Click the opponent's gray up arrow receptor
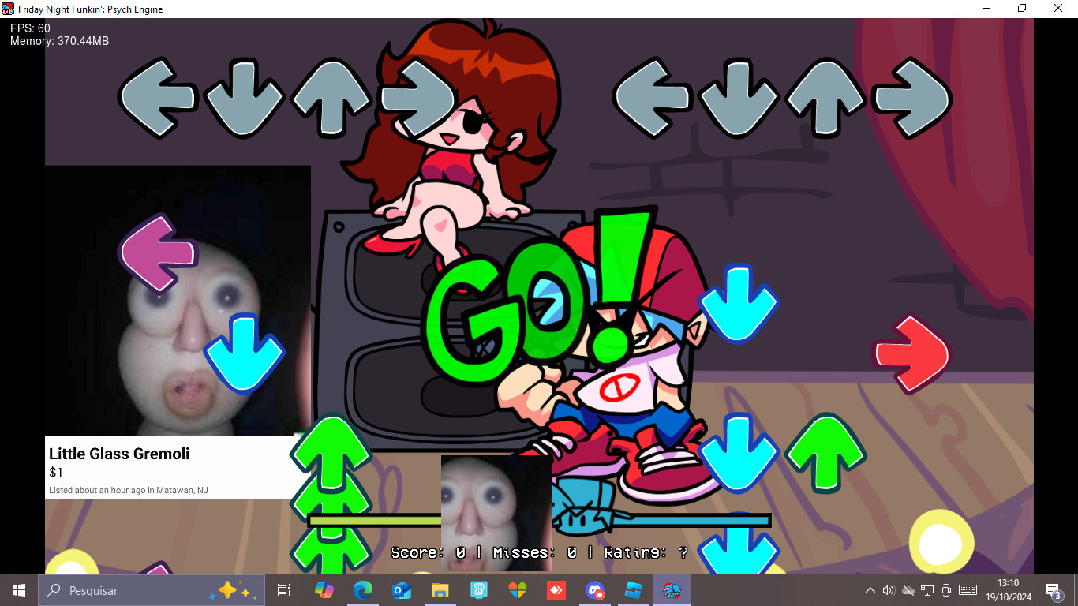The width and height of the screenshot is (1078, 606). click(331, 98)
